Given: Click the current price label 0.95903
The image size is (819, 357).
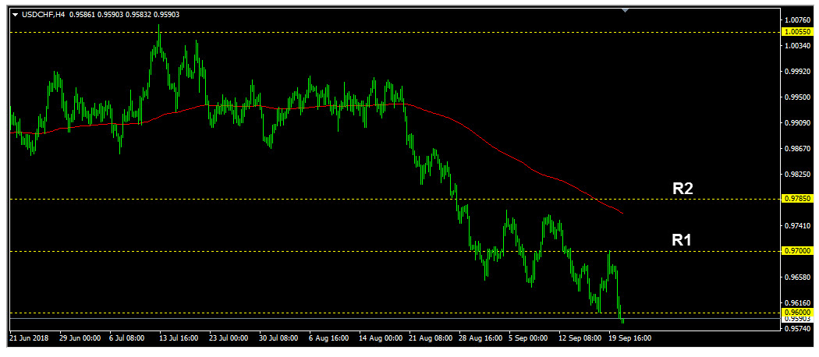Looking at the screenshot, I should (x=796, y=318).
